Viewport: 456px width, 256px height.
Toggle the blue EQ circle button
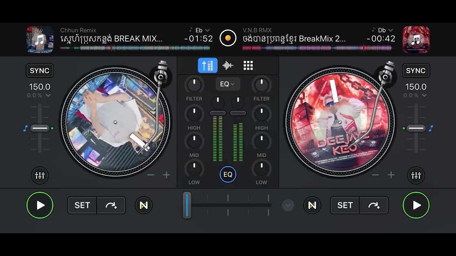click(x=228, y=175)
